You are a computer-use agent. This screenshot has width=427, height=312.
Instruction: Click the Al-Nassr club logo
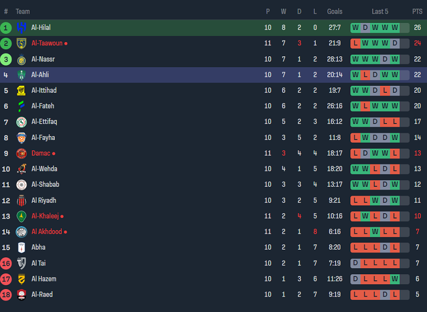click(x=21, y=60)
